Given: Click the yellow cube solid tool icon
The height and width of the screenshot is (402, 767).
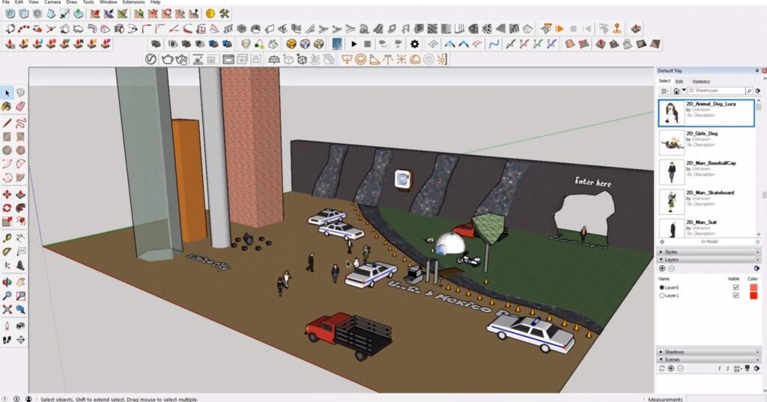Looking at the screenshot, I should (x=291, y=44).
